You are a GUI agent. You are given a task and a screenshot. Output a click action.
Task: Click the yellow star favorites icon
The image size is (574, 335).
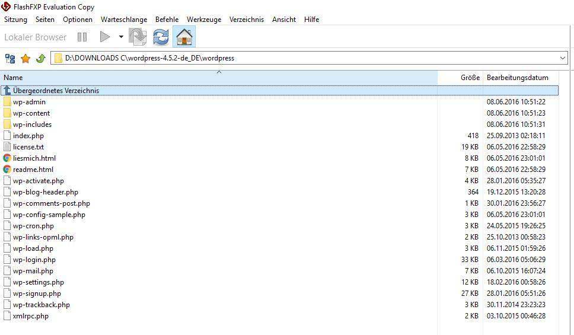(25, 58)
